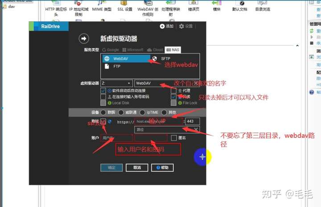Collapse section chevron in IIS window
This screenshot has height=207, width=321.
tap(297, 46)
